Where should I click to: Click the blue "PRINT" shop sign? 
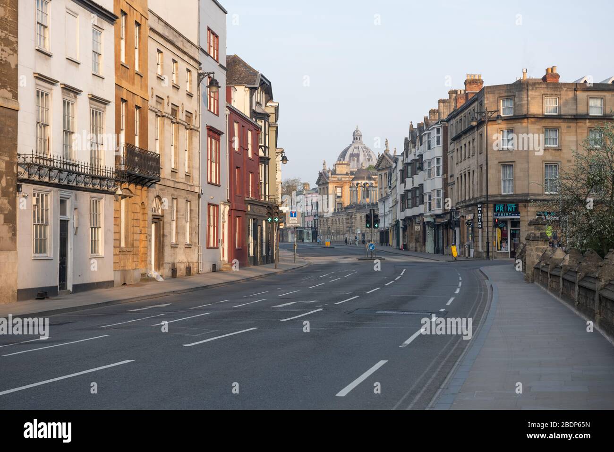point(506,208)
